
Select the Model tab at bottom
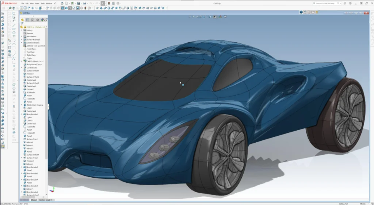pyautogui.click(x=34, y=200)
